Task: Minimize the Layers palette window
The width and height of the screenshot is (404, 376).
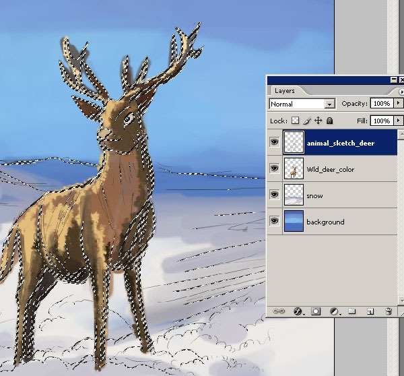Action: tap(394, 80)
